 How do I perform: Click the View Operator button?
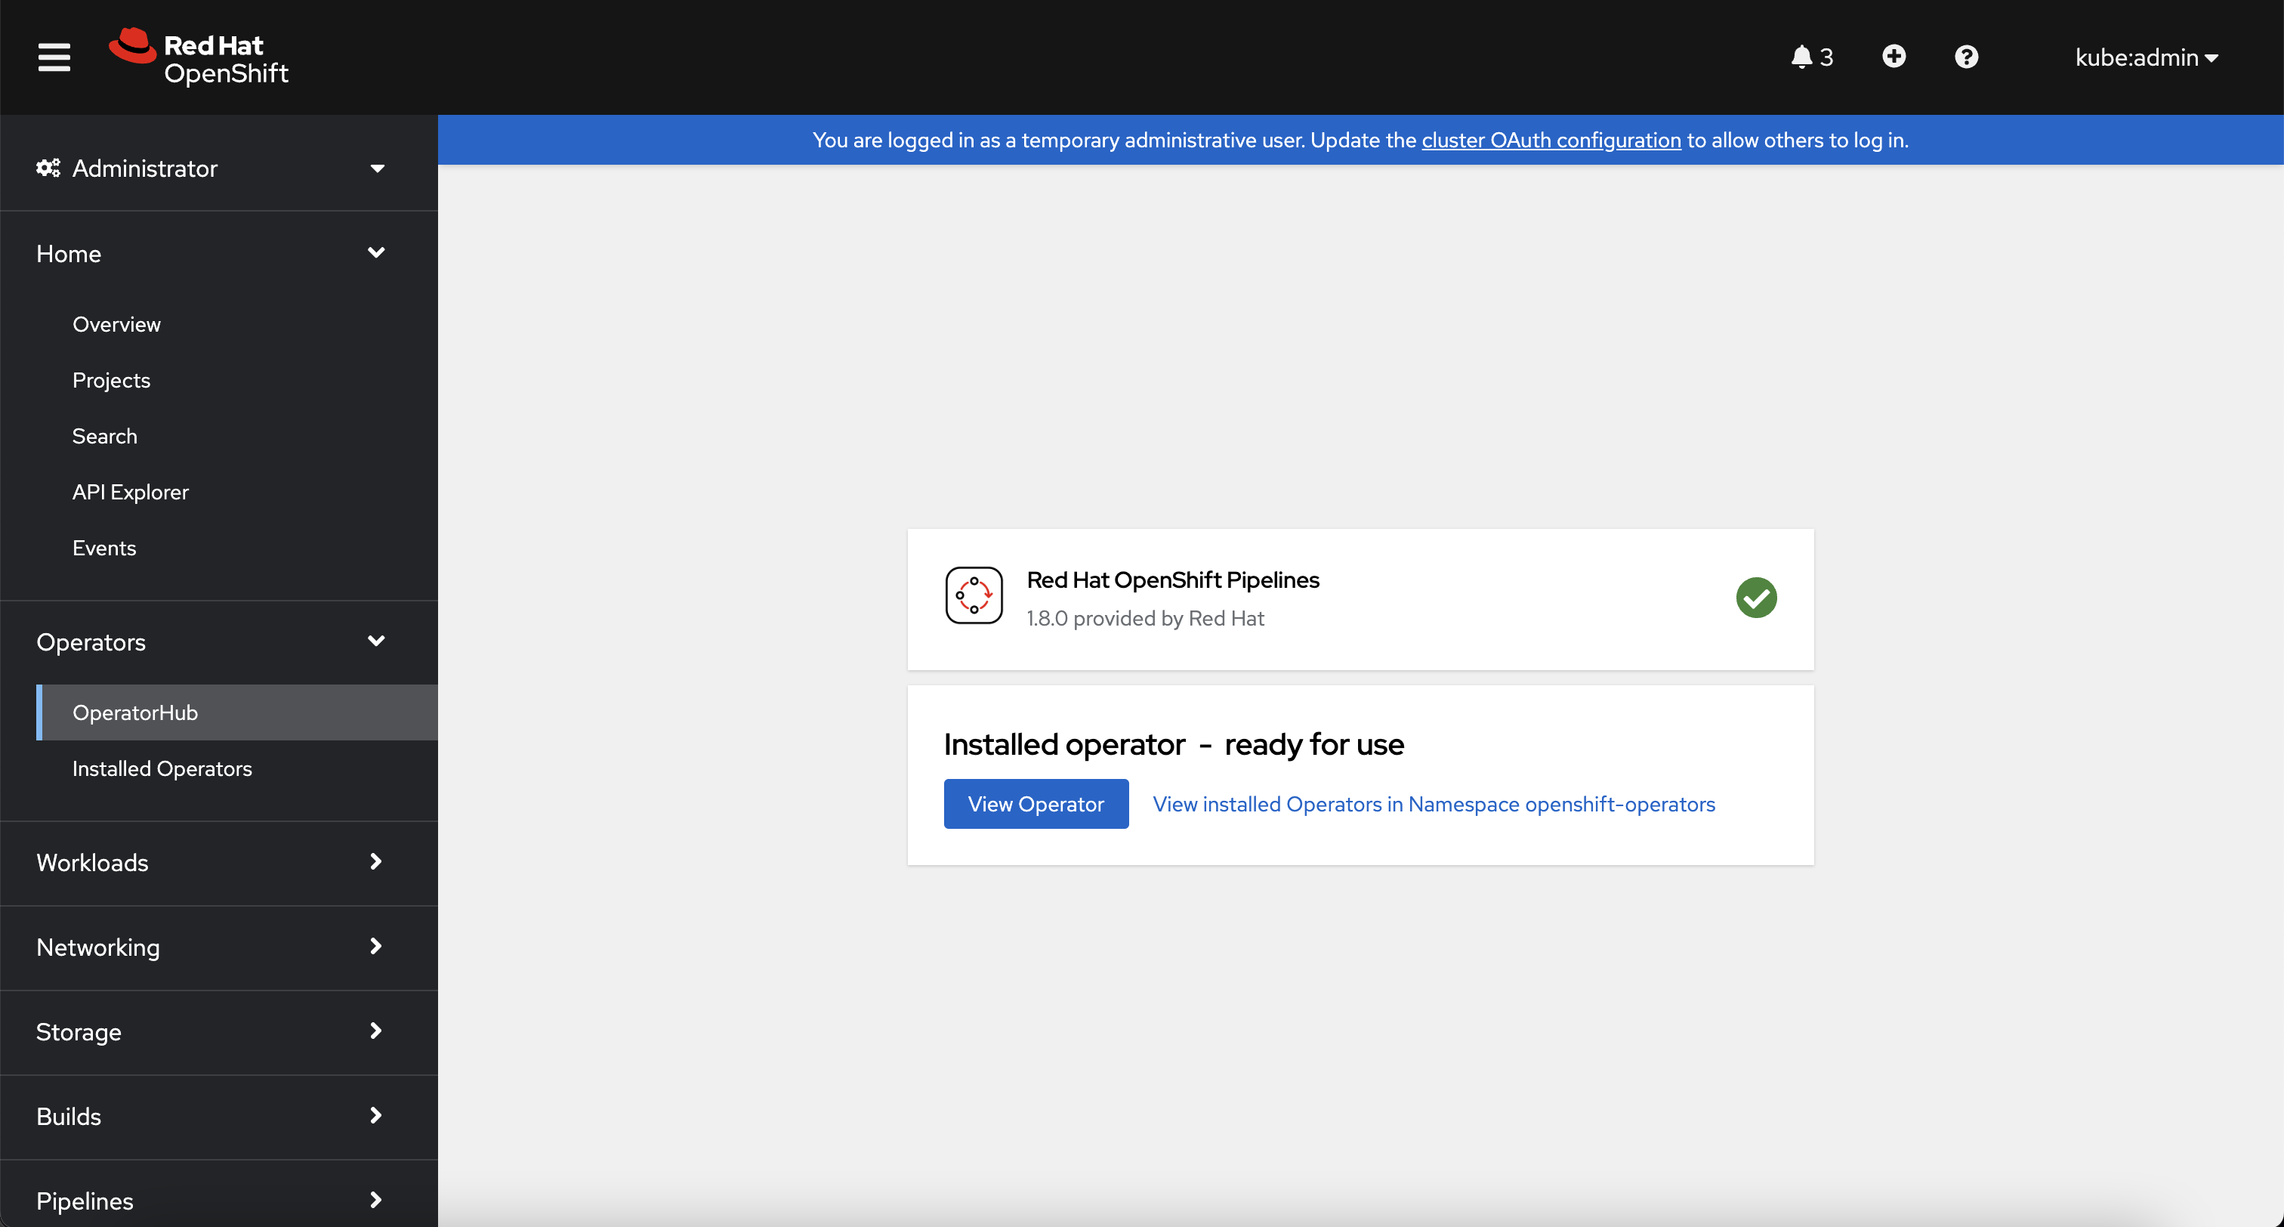tap(1036, 802)
